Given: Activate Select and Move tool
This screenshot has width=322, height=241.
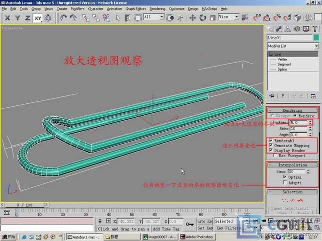Looking at the screenshot, I should (x=192, y=18).
